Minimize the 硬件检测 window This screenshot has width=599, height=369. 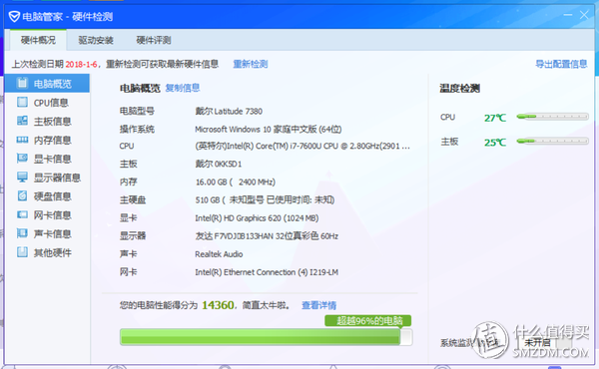pyautogui.click(x=568, y=15)
